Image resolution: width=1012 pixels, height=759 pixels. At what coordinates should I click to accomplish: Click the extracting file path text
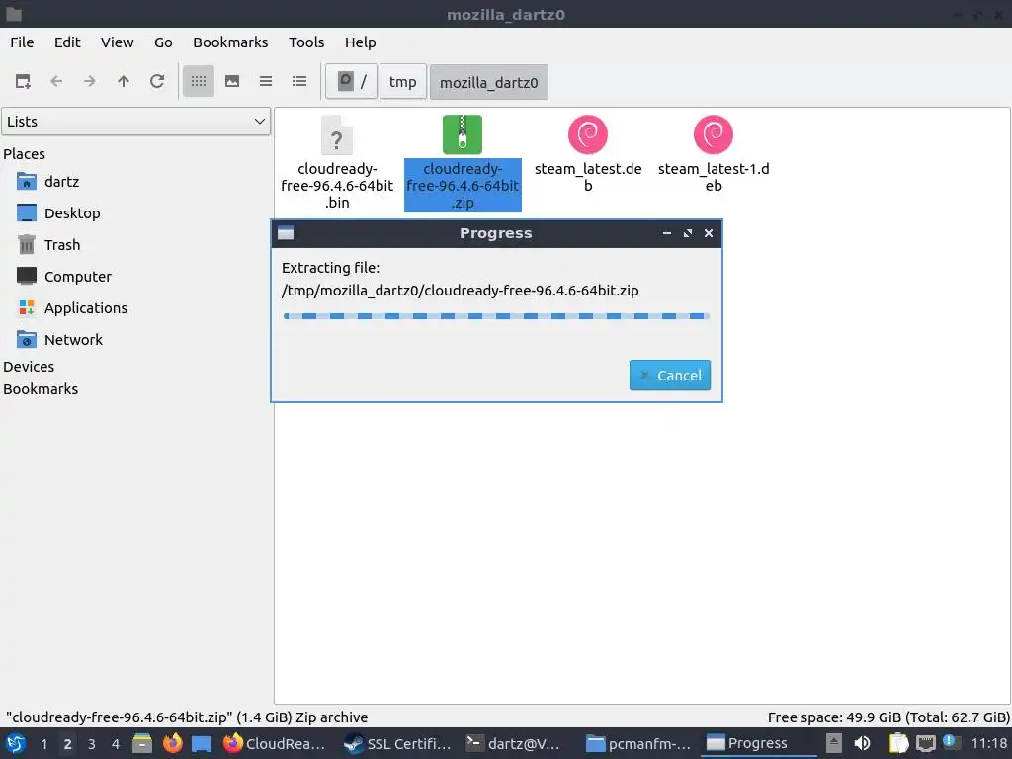point(461,291)
